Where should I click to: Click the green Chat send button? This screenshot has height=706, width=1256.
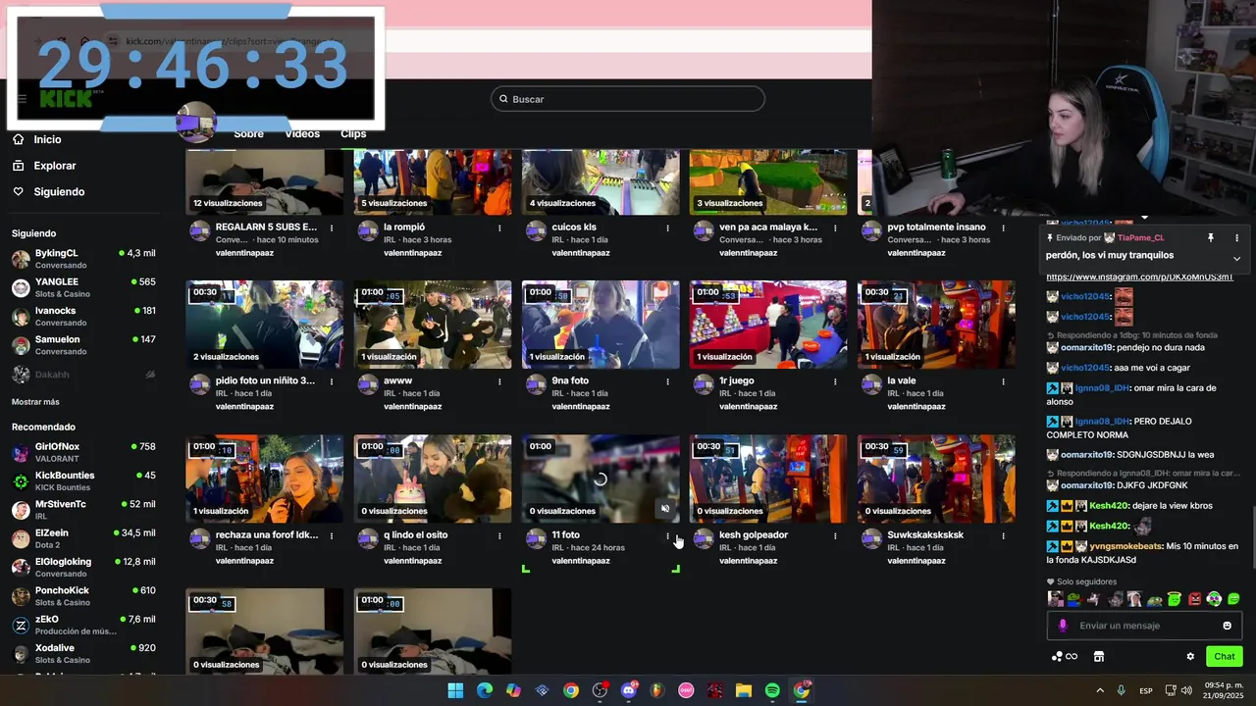(x=1225, y=656)
